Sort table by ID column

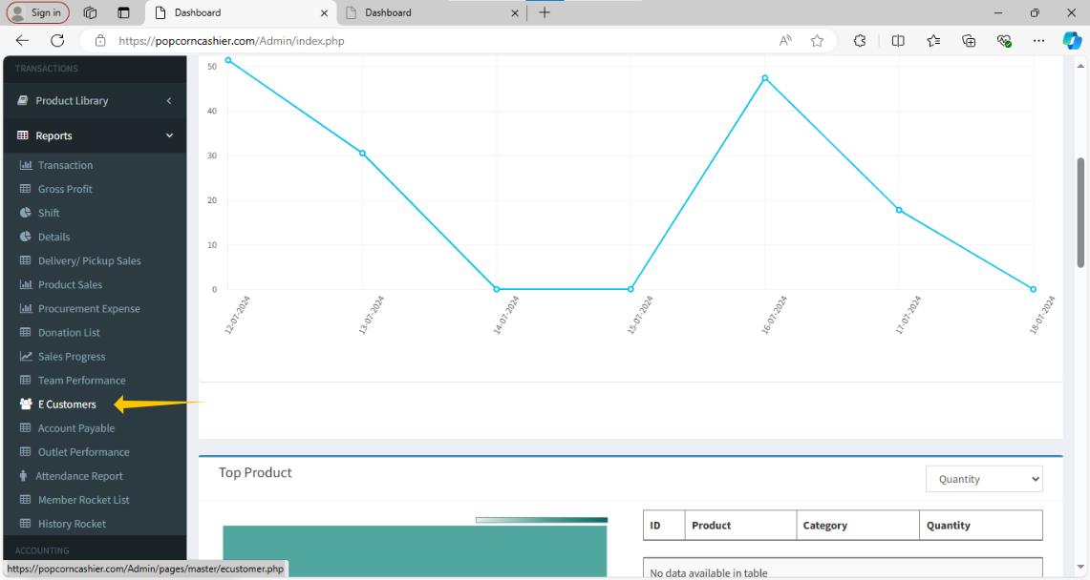[x=664, y=526]
